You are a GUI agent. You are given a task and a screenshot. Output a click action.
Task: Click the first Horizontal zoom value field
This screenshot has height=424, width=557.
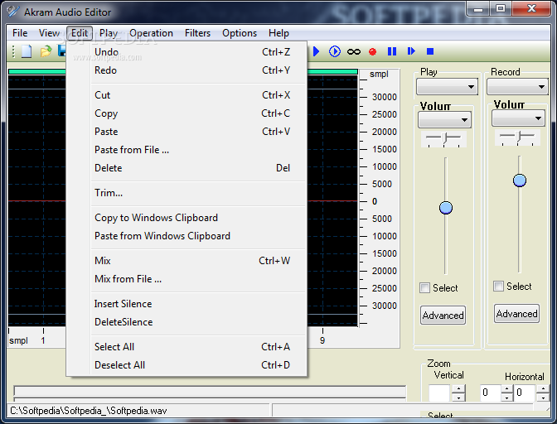490,393
